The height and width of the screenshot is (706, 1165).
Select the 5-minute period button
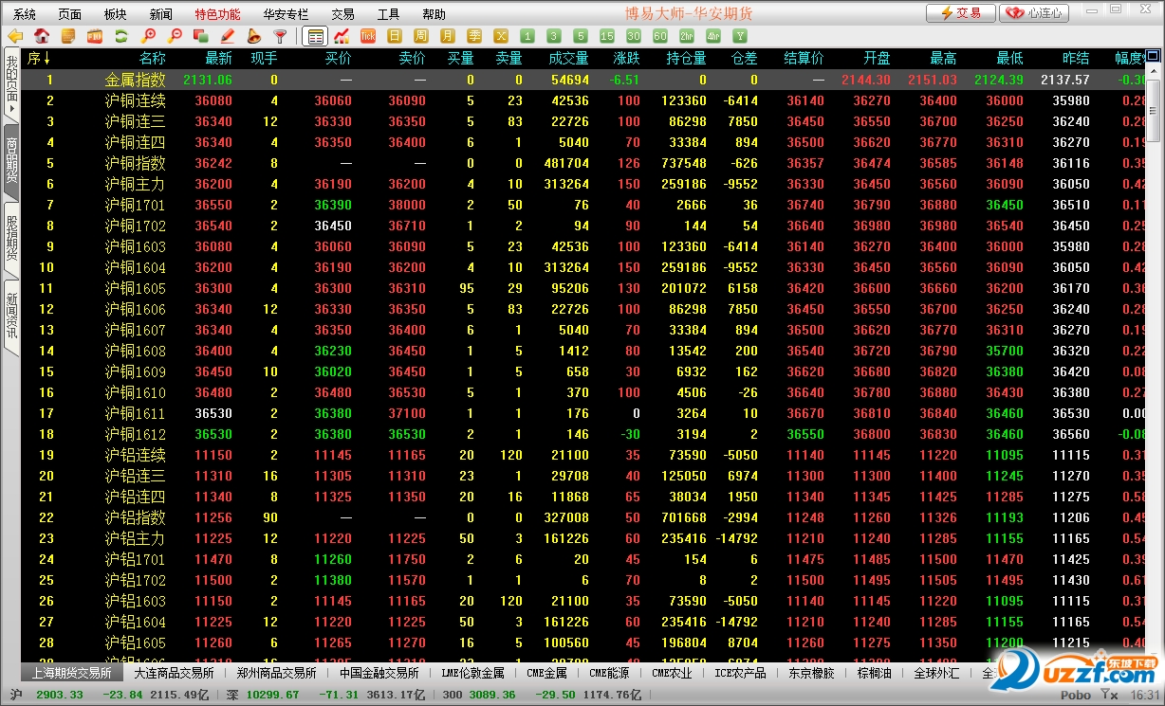point(581,37)
